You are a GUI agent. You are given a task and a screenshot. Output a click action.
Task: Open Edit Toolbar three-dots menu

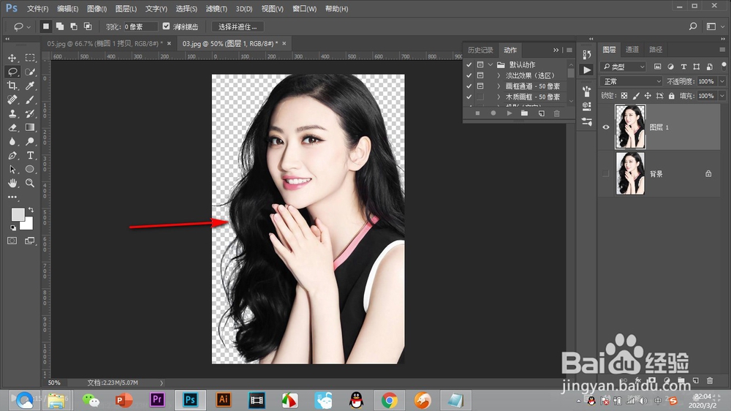pyautogui.click(x=12, y=197)
